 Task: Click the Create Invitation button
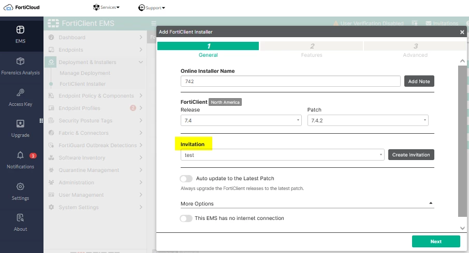(411, 154)
